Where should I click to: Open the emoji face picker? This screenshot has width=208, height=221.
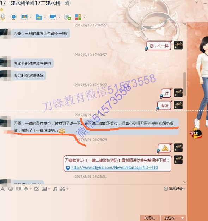click(x=11, y=189)
